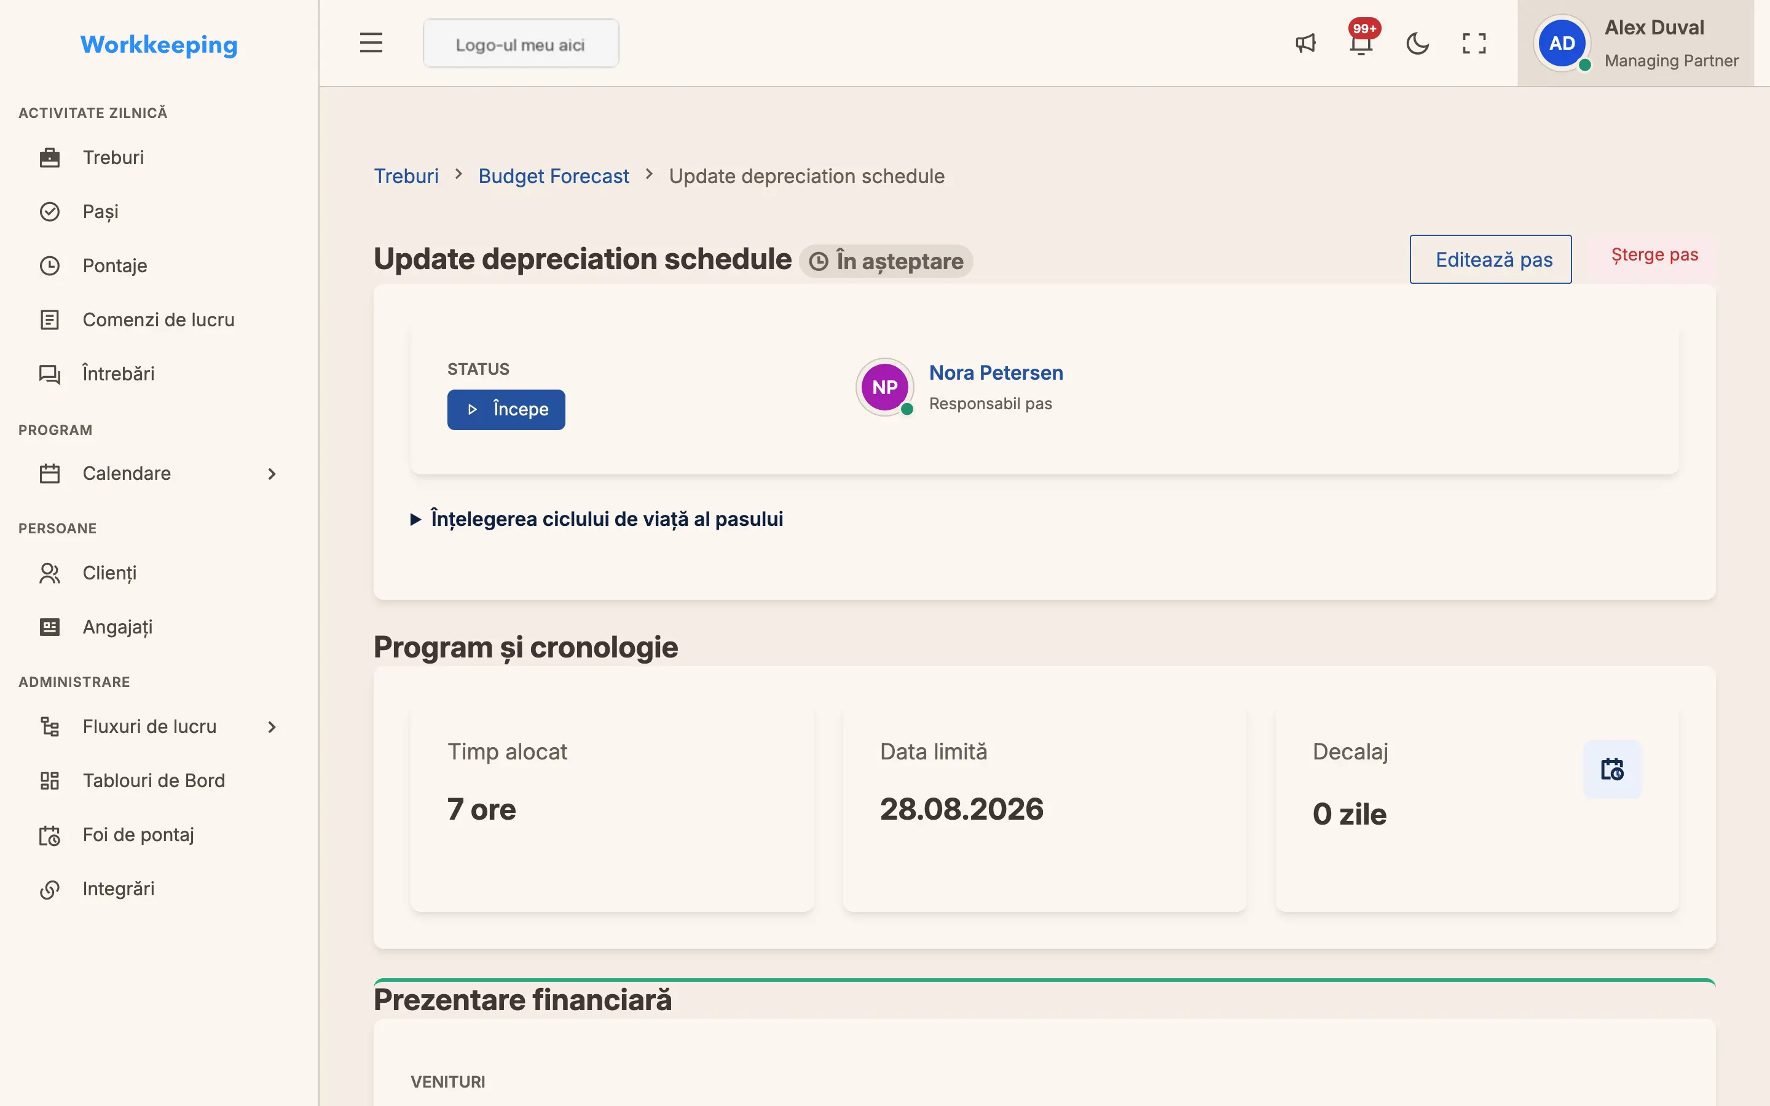Toggle dark mode moon icon
This screenshot has height=1106, width=1770.
(x=1417, y=43)
